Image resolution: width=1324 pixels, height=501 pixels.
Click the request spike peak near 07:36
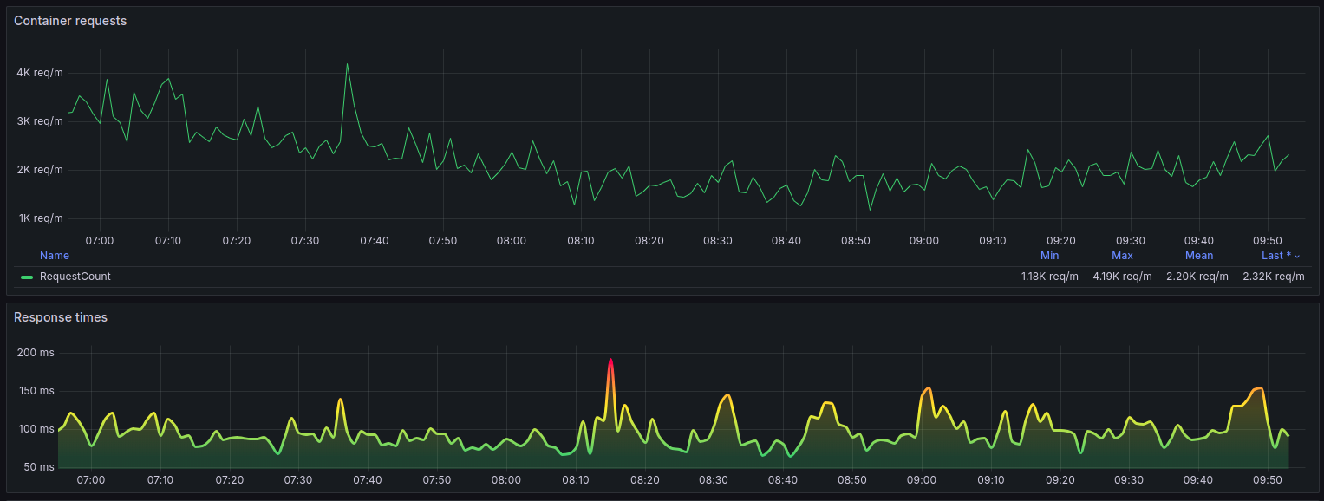tap(347, 64)
